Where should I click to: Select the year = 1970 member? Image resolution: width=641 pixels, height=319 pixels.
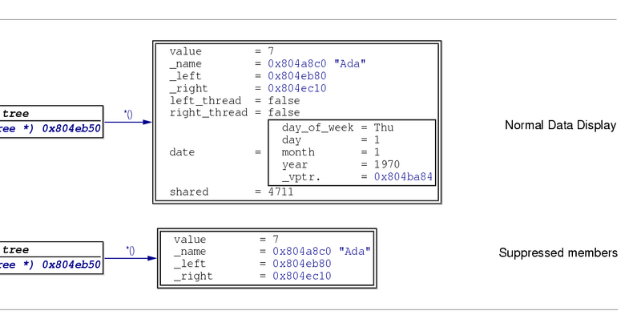pos(341,164)
